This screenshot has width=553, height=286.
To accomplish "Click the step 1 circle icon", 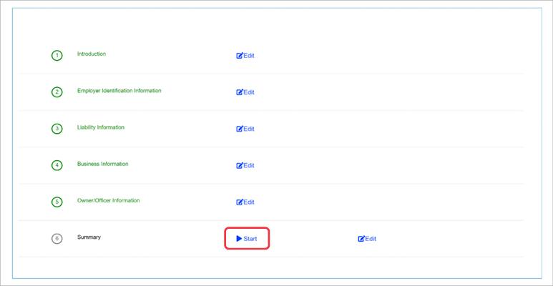I will [x=57, y=55].
